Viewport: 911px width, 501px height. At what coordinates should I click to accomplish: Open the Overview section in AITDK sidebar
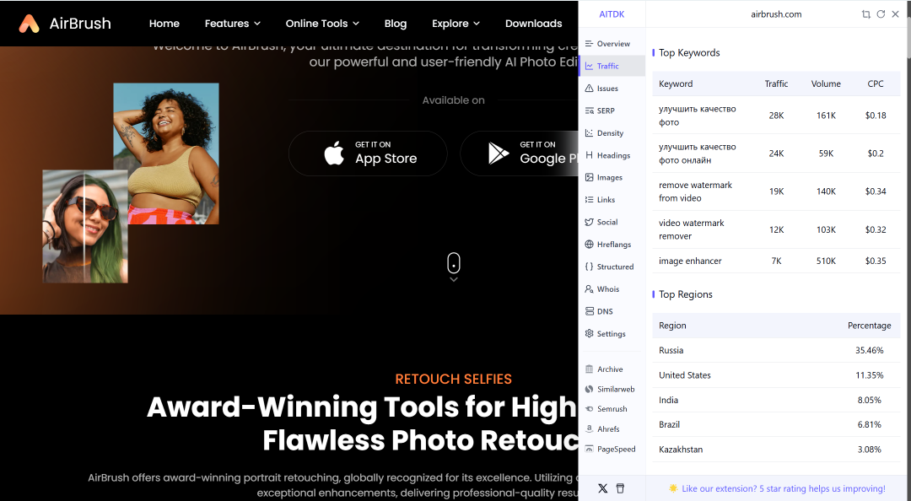click(612, 44)
